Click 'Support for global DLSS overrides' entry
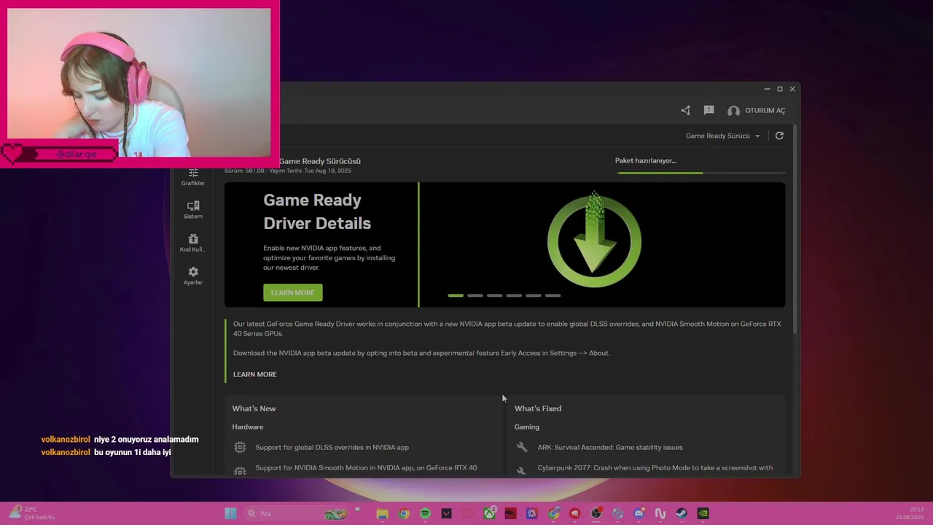Image resolution: width=933 pixels, height=525 pixels. [x=332, y=448]
